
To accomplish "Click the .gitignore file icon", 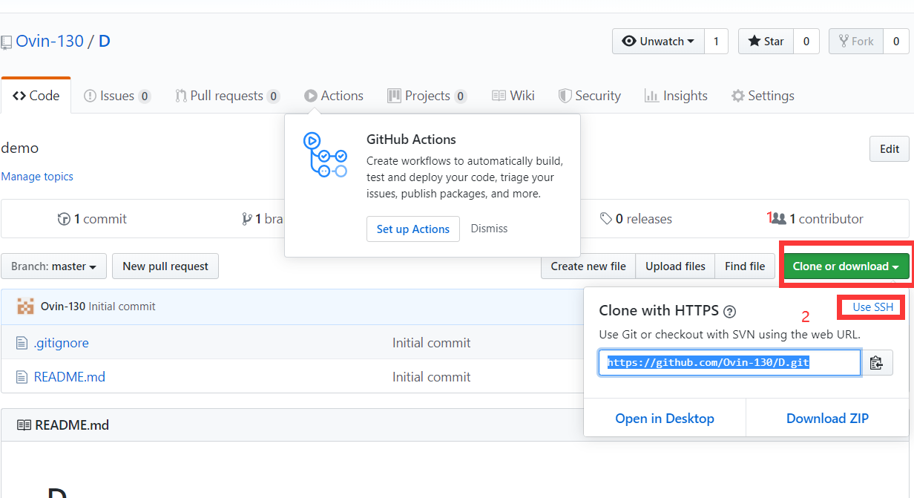I will [22, 343].
